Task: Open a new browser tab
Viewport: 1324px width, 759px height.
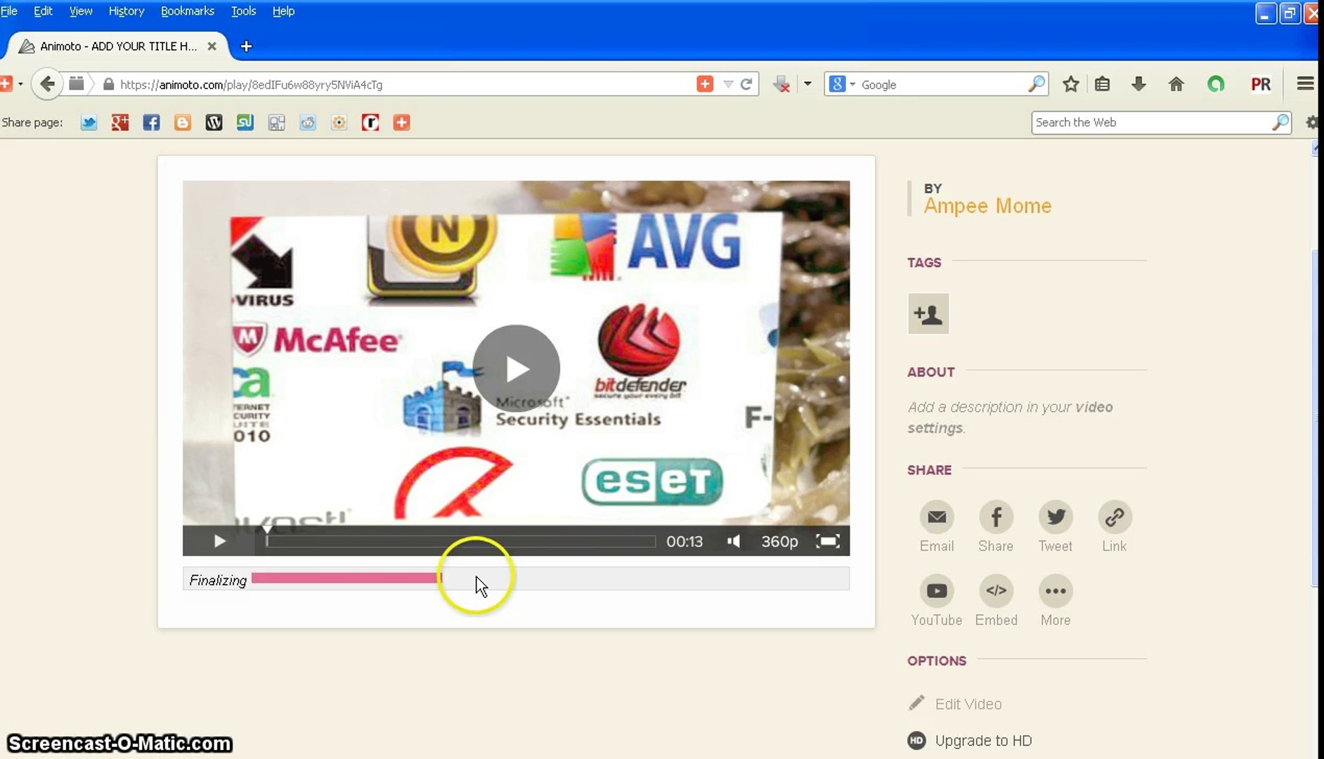Action: click(x=246, y=46)
